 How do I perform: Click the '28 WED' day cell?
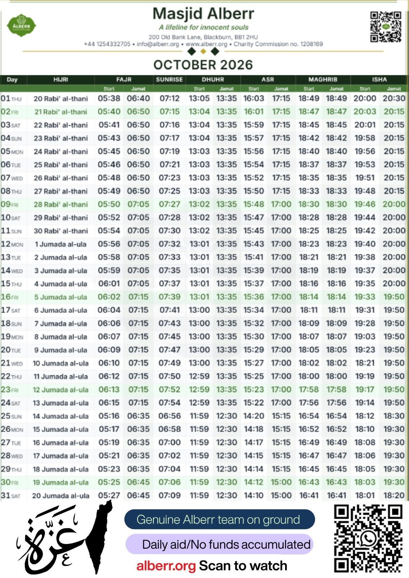tap(12, 456)
